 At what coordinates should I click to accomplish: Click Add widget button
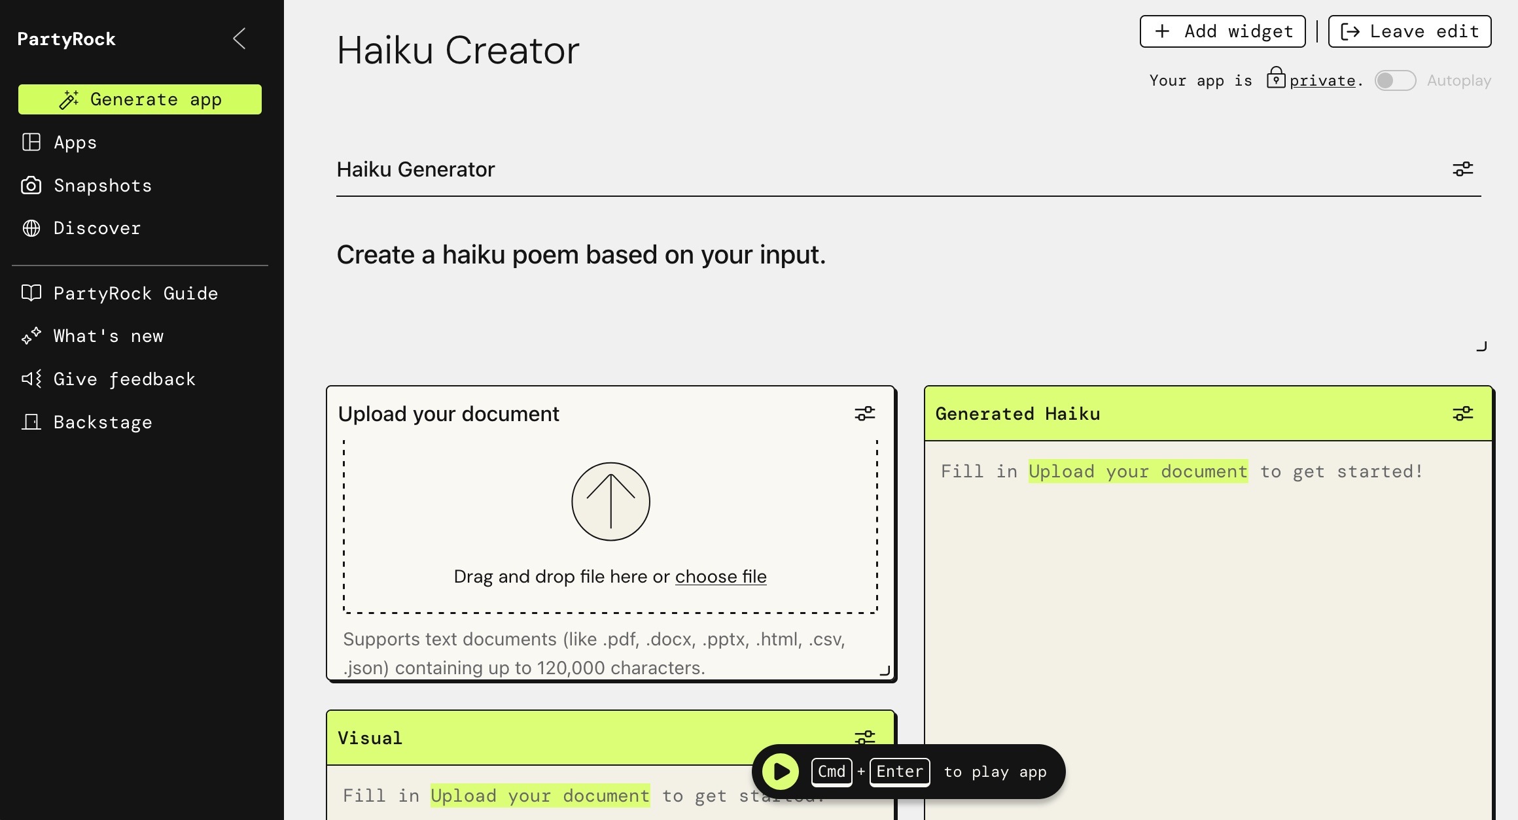point(1222,31)
